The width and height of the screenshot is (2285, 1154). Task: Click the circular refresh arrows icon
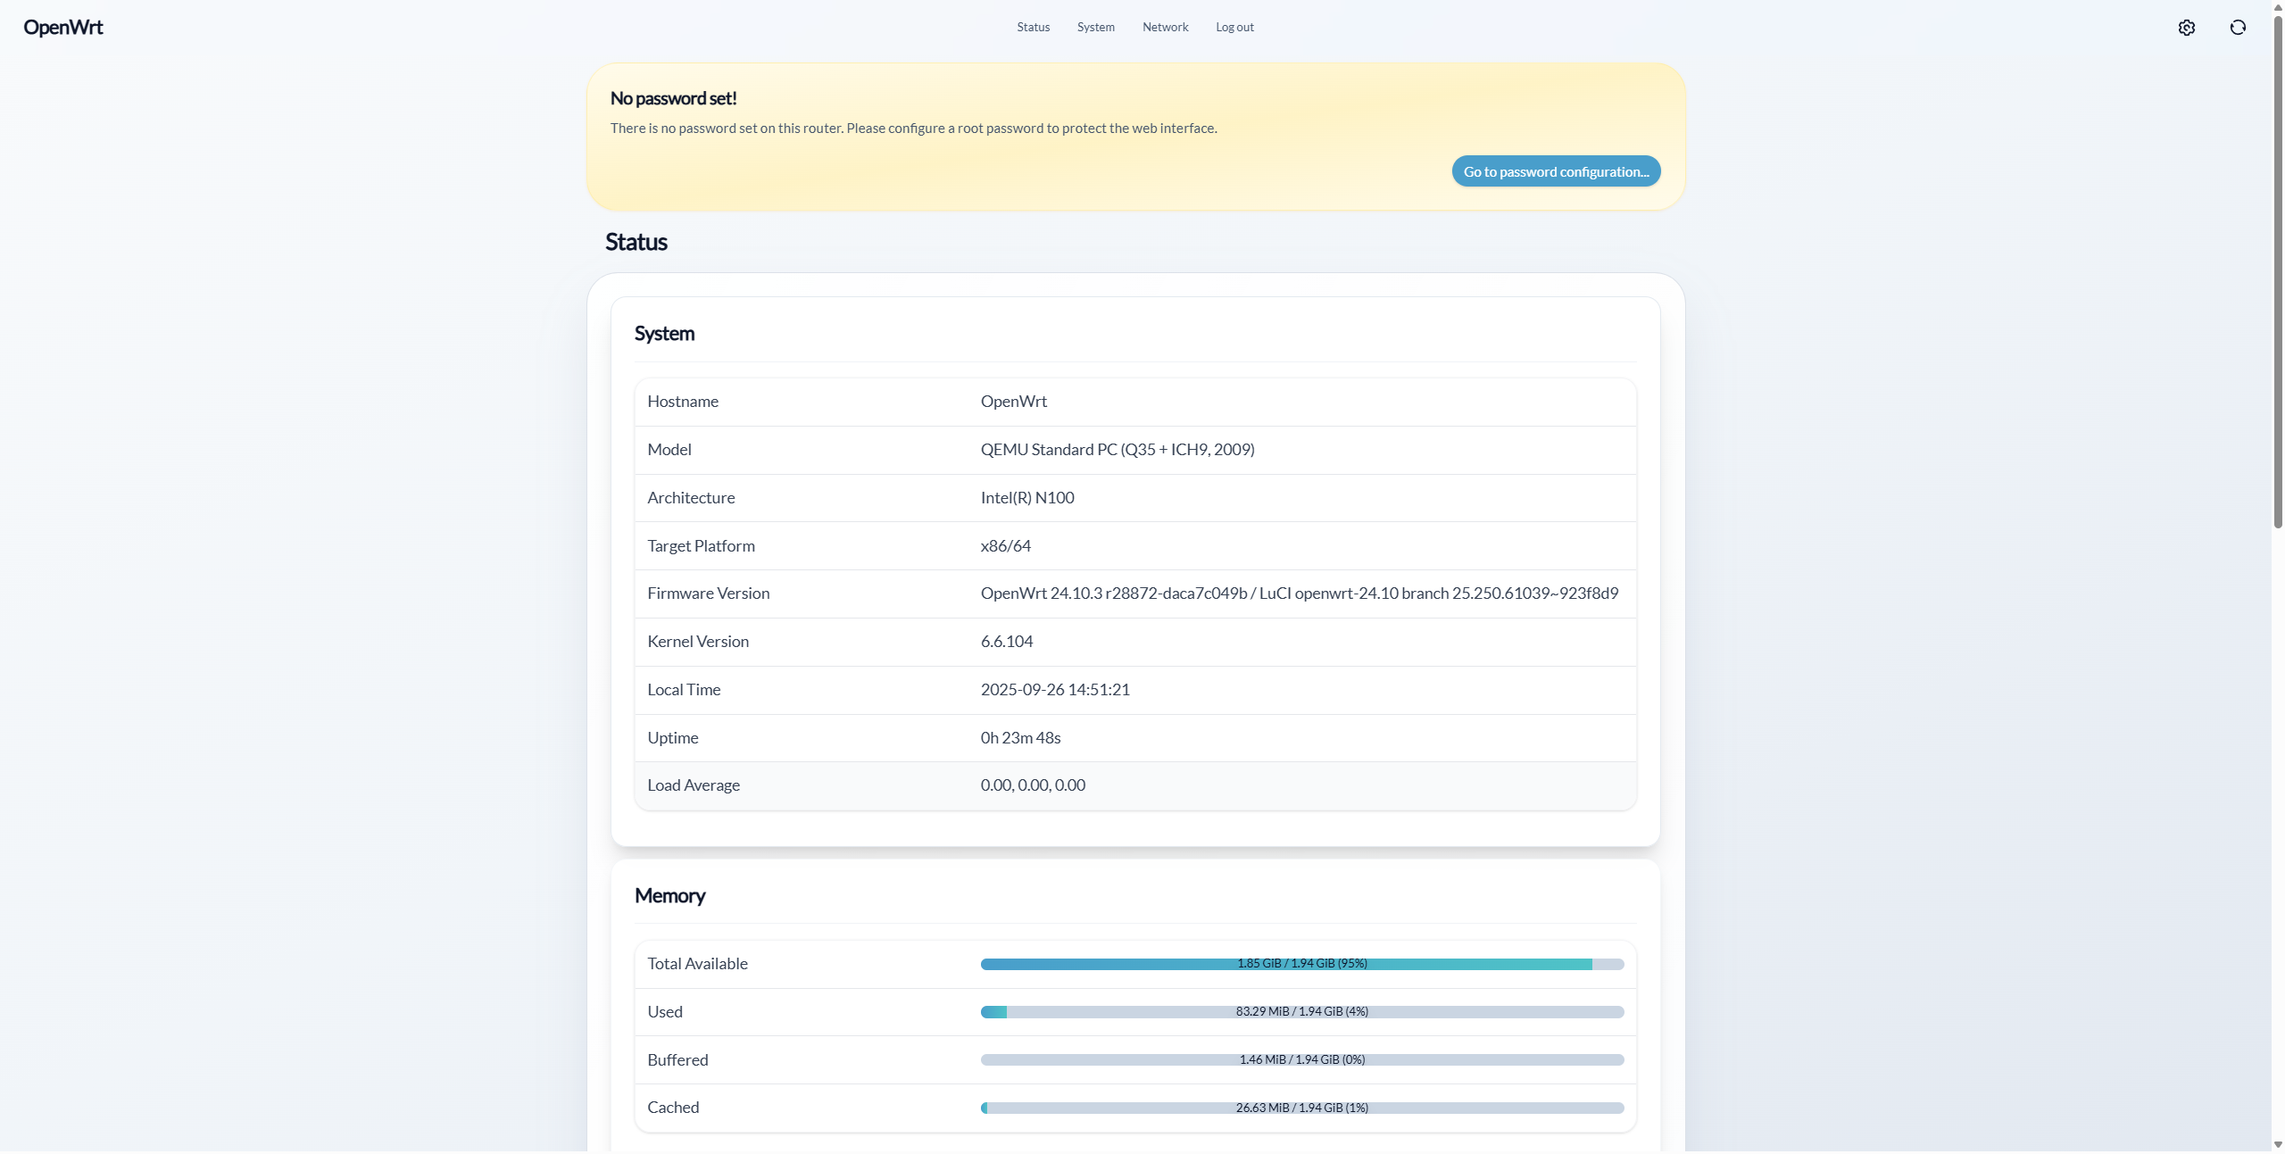(x=2237, y=28)
